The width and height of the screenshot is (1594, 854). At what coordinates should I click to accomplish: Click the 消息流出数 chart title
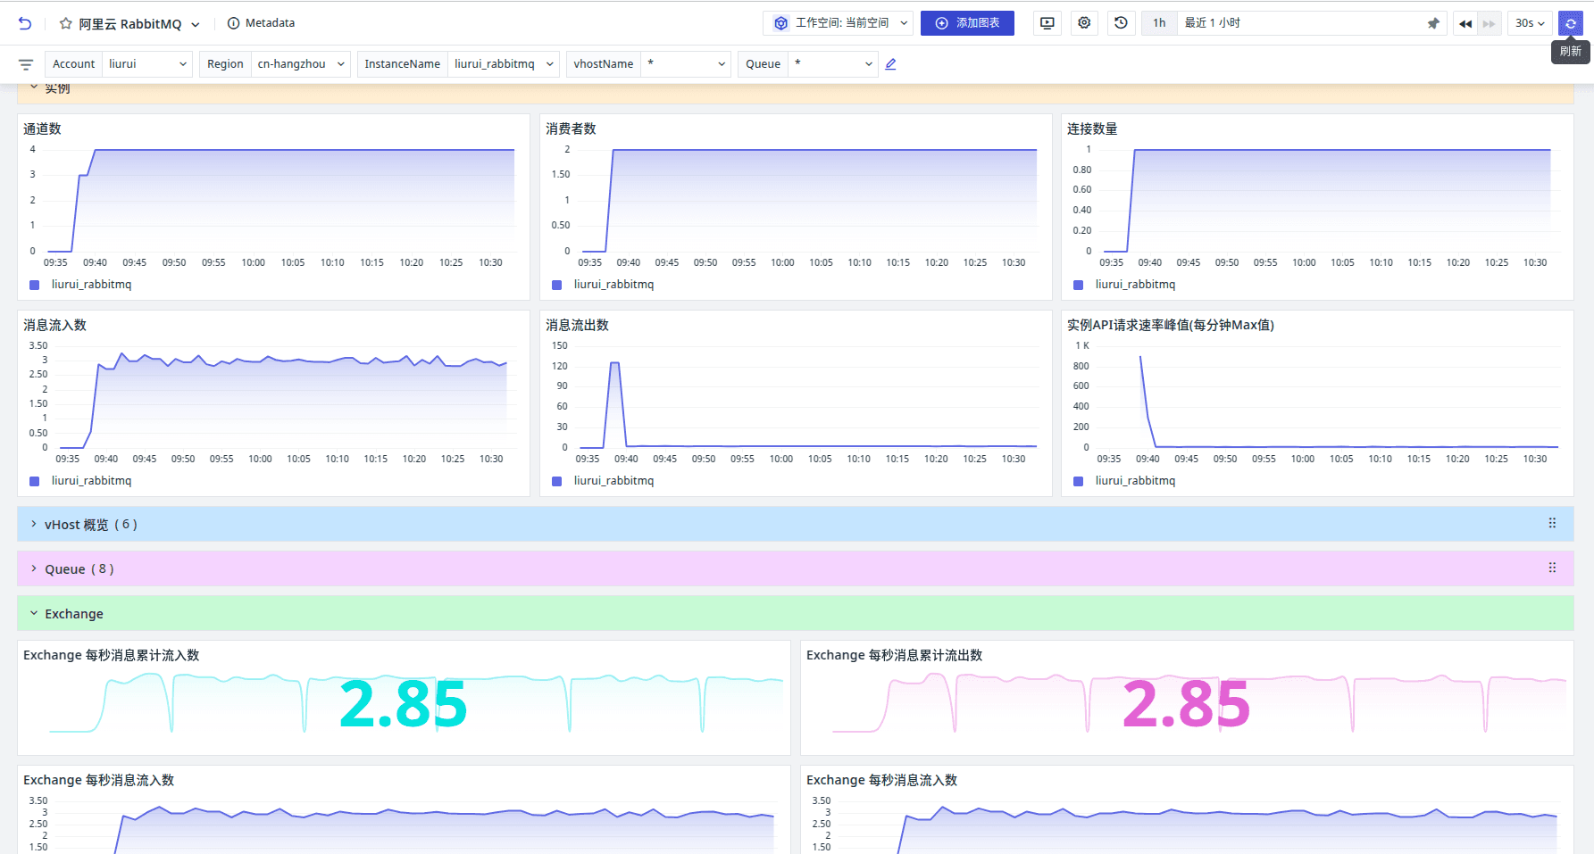click(x=577, y=325)
